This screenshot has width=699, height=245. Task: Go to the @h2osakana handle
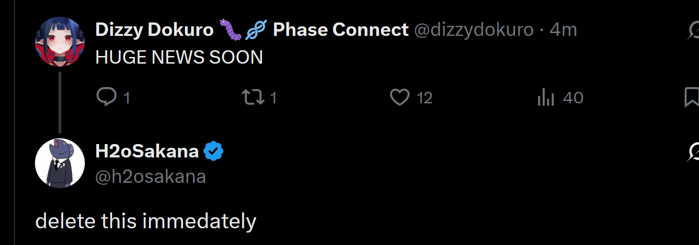point(151,177)
